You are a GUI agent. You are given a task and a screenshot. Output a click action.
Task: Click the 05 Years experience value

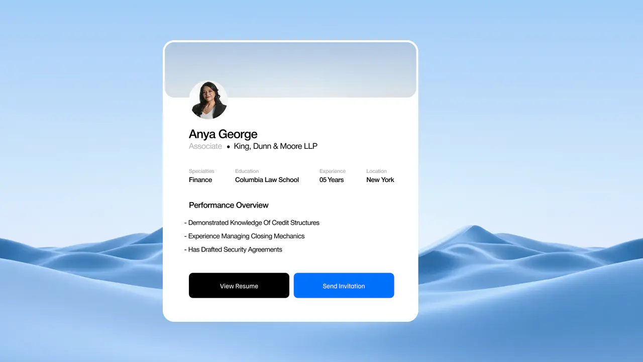[332, 180]
